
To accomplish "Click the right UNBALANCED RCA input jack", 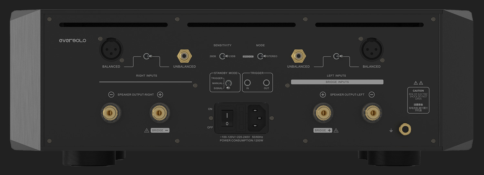I will point(184,56).
